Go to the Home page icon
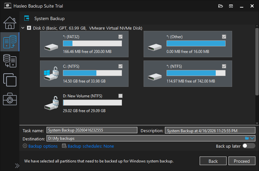 coord(10,23)
